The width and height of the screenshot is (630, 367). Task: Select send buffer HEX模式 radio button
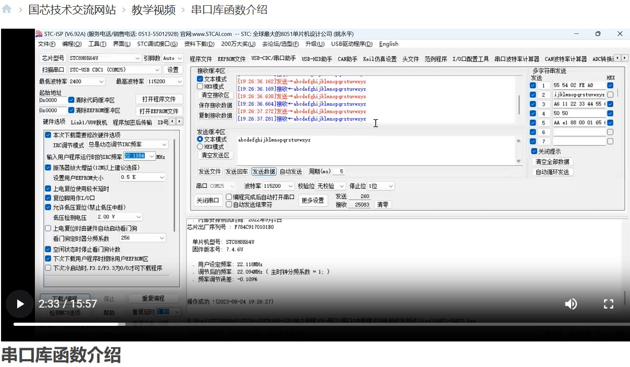pos(200,147)
